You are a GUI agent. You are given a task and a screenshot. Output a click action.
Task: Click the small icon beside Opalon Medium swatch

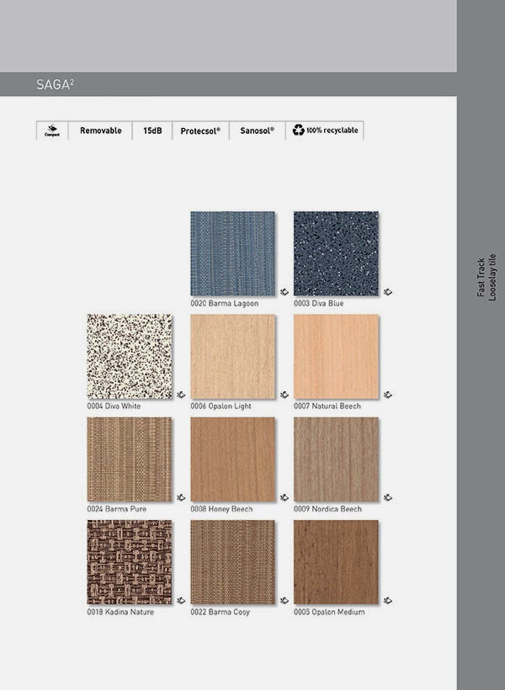(388, 601)
